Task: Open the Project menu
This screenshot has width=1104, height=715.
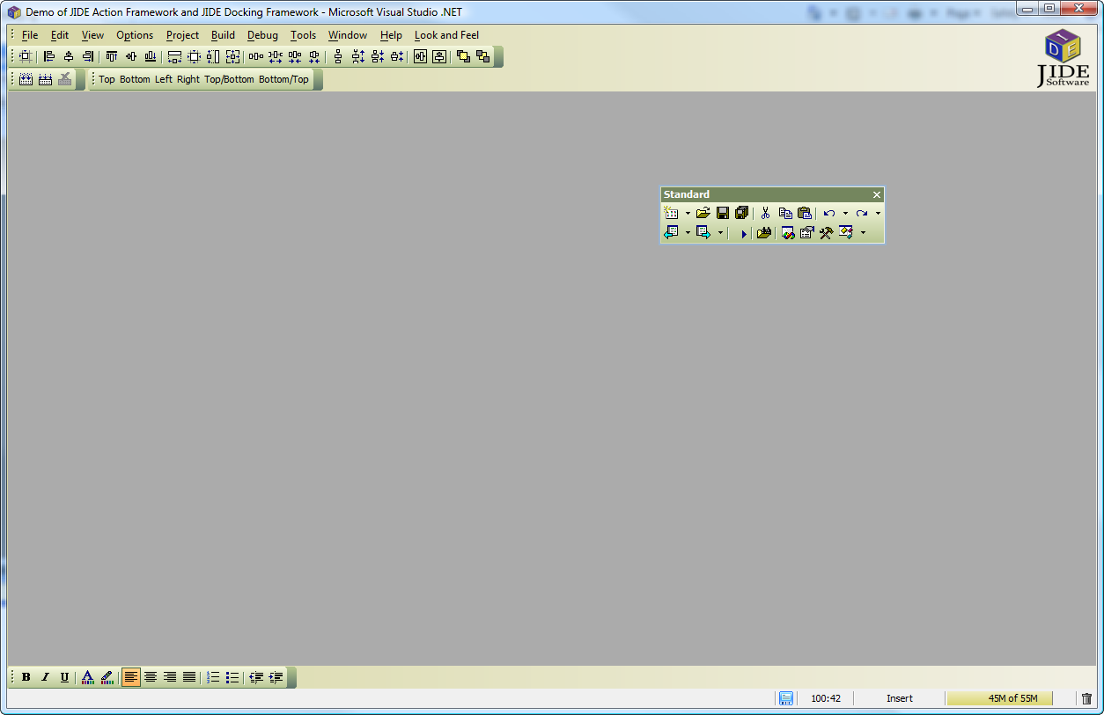Action: [182, 35]
